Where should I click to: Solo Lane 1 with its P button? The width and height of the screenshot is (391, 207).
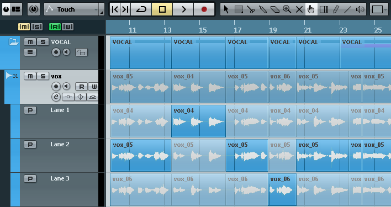tap(30, 110)
